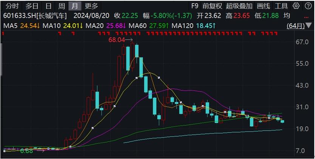Click 超级叠加 overlay button
The image size is (315, 159).
(239, 6)
